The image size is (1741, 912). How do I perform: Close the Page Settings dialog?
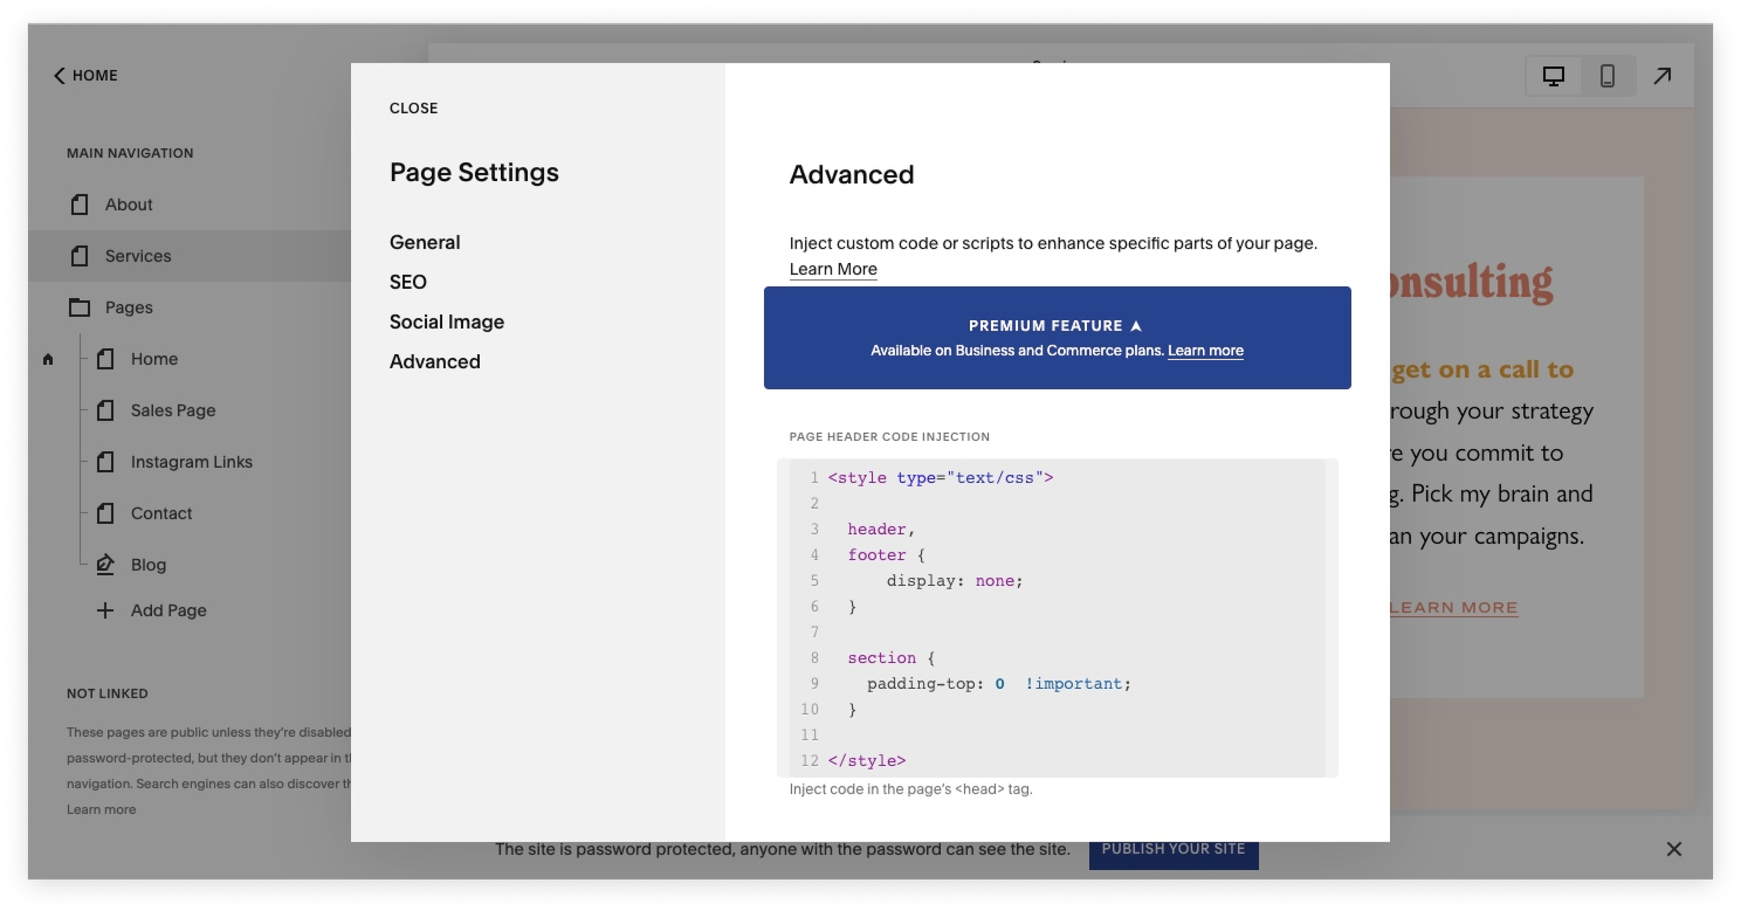pos(413,108)
